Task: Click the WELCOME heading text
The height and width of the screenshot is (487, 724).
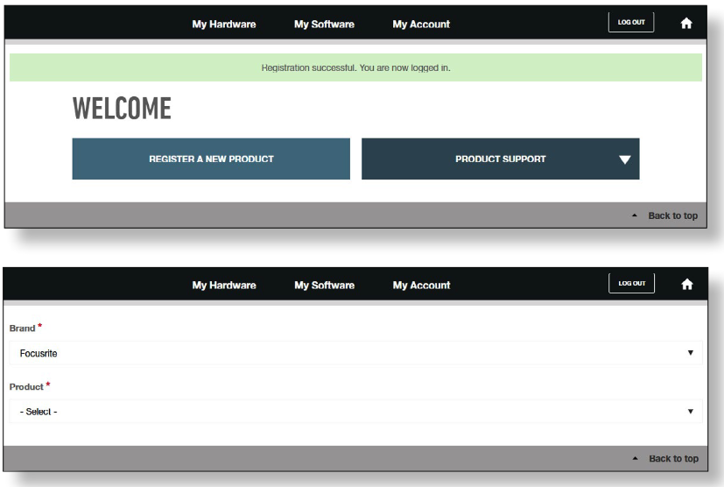Action: [122, 109]
